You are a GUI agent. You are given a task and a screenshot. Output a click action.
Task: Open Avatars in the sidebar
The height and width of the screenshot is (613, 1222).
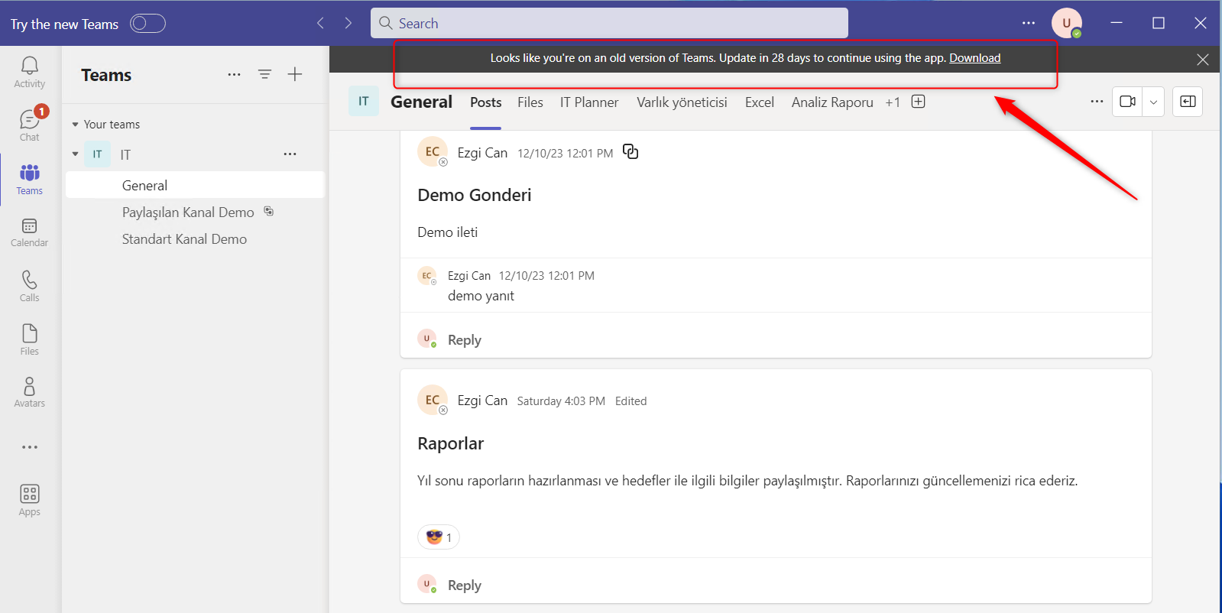[29, 393]
